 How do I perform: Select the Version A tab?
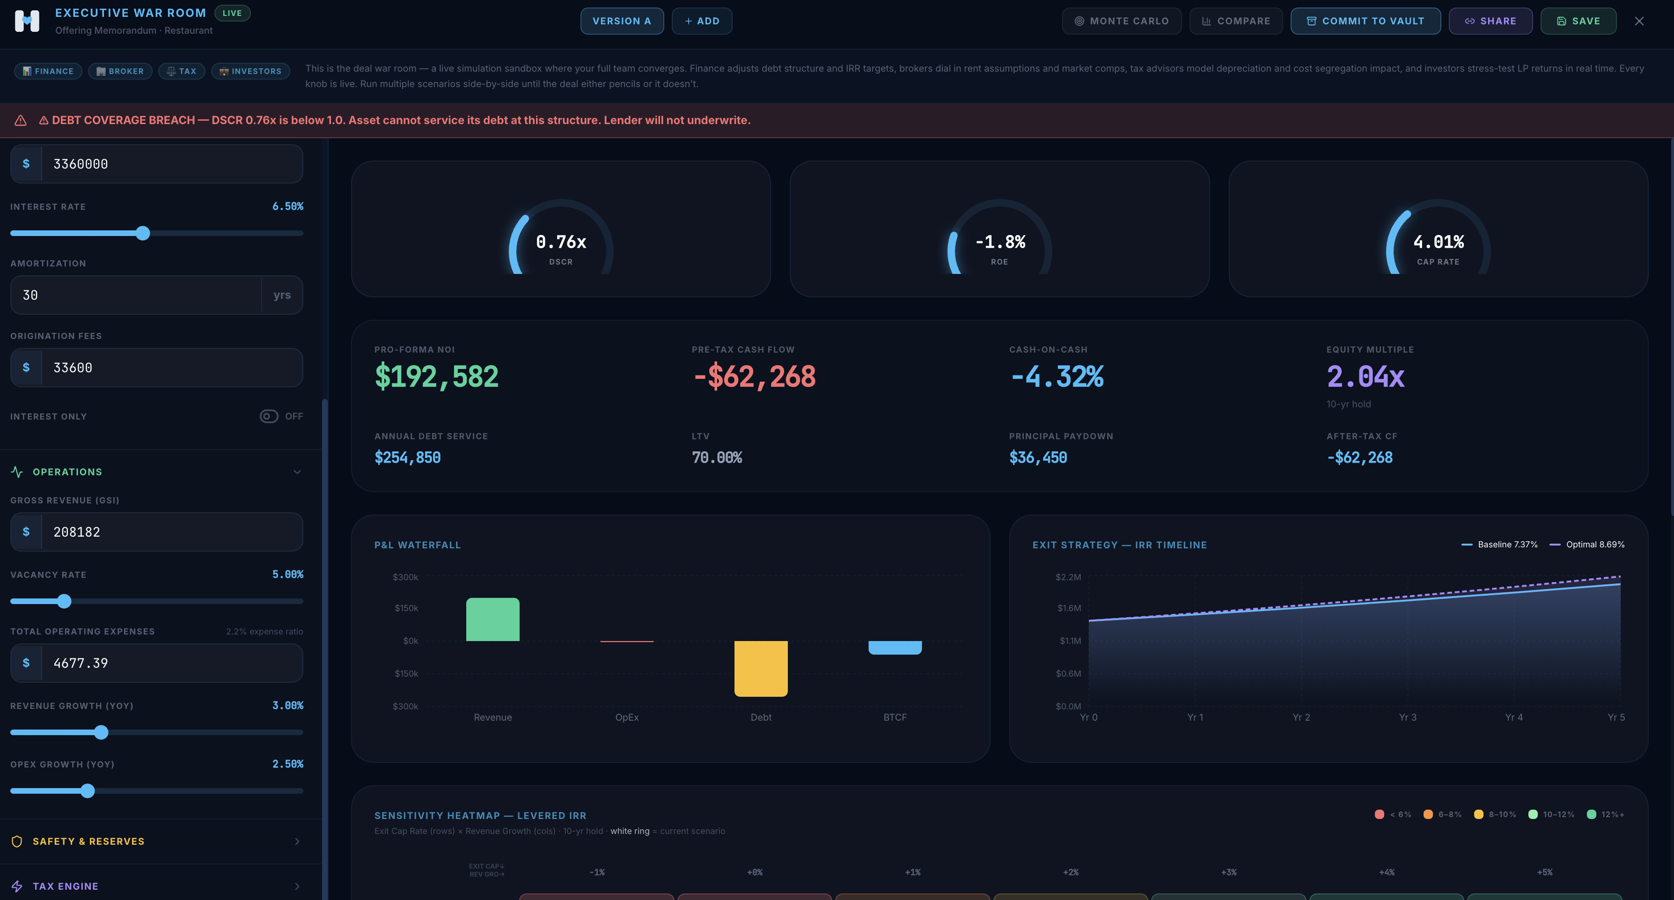point(621,21)
